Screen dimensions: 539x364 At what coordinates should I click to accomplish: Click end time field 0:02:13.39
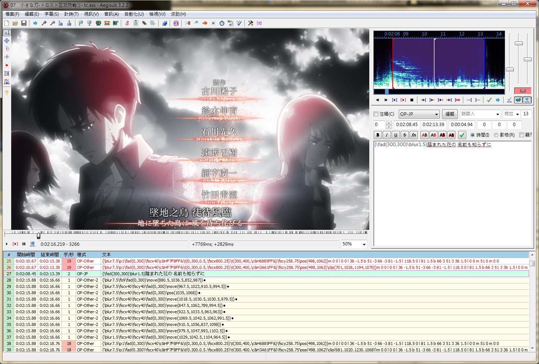point(433,125)
